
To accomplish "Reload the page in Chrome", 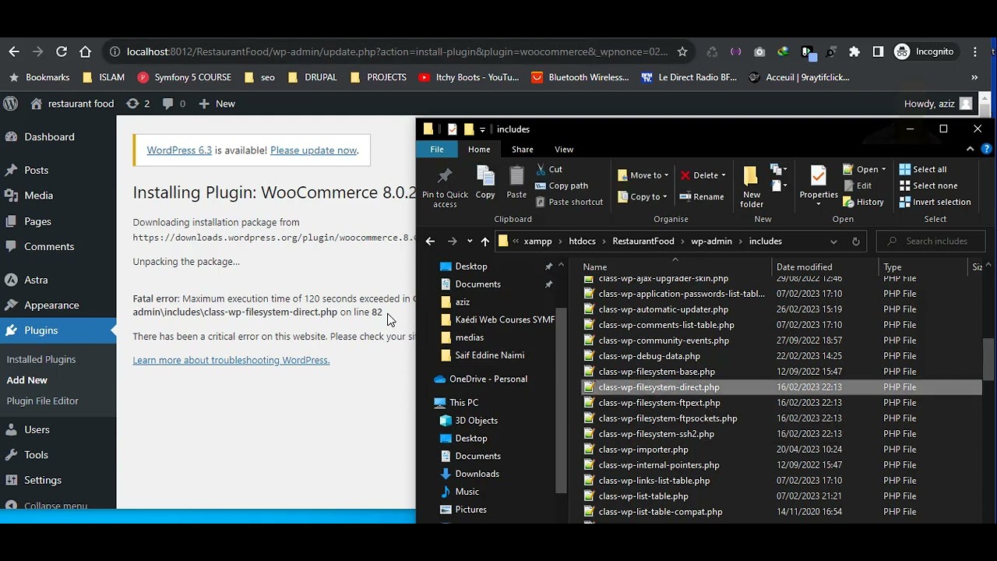I will coord(62,51).
